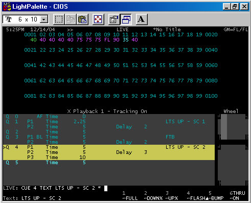Open the Properties toolbar icon
The width and height of the screenshot is (251, 203).
114,19
